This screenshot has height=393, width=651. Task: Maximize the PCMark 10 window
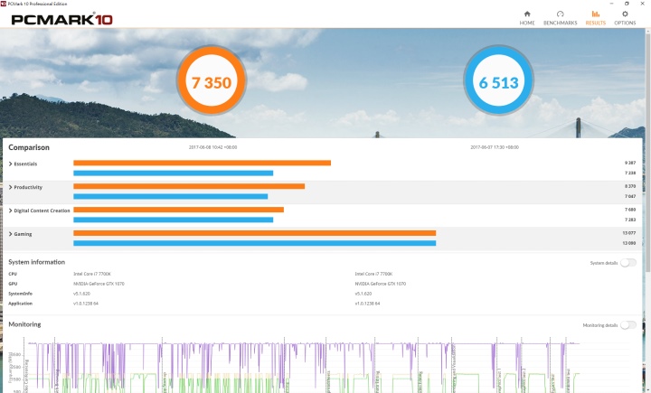pyautogui.click(x=627, y=4)
